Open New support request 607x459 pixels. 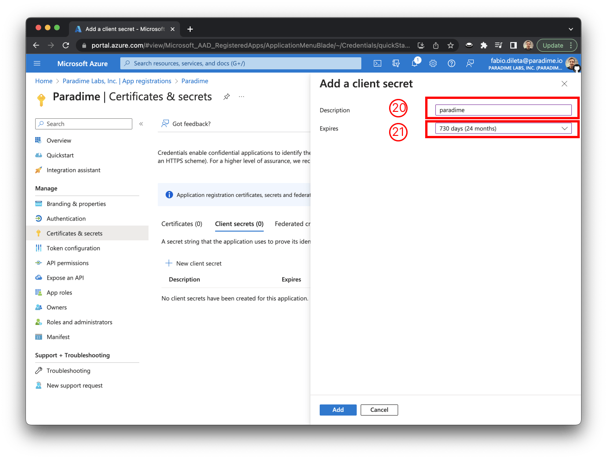click(x=74, y=386)
